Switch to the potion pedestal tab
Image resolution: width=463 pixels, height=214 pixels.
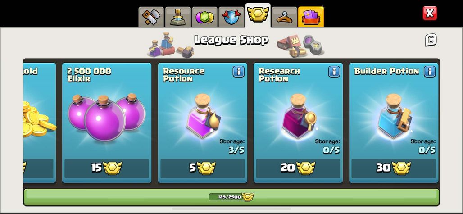(x=177, y=17)
